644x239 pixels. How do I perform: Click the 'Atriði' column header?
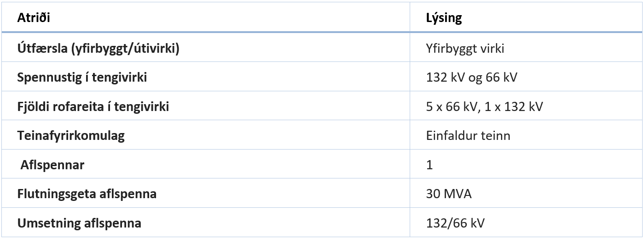(x=34, y=18)
